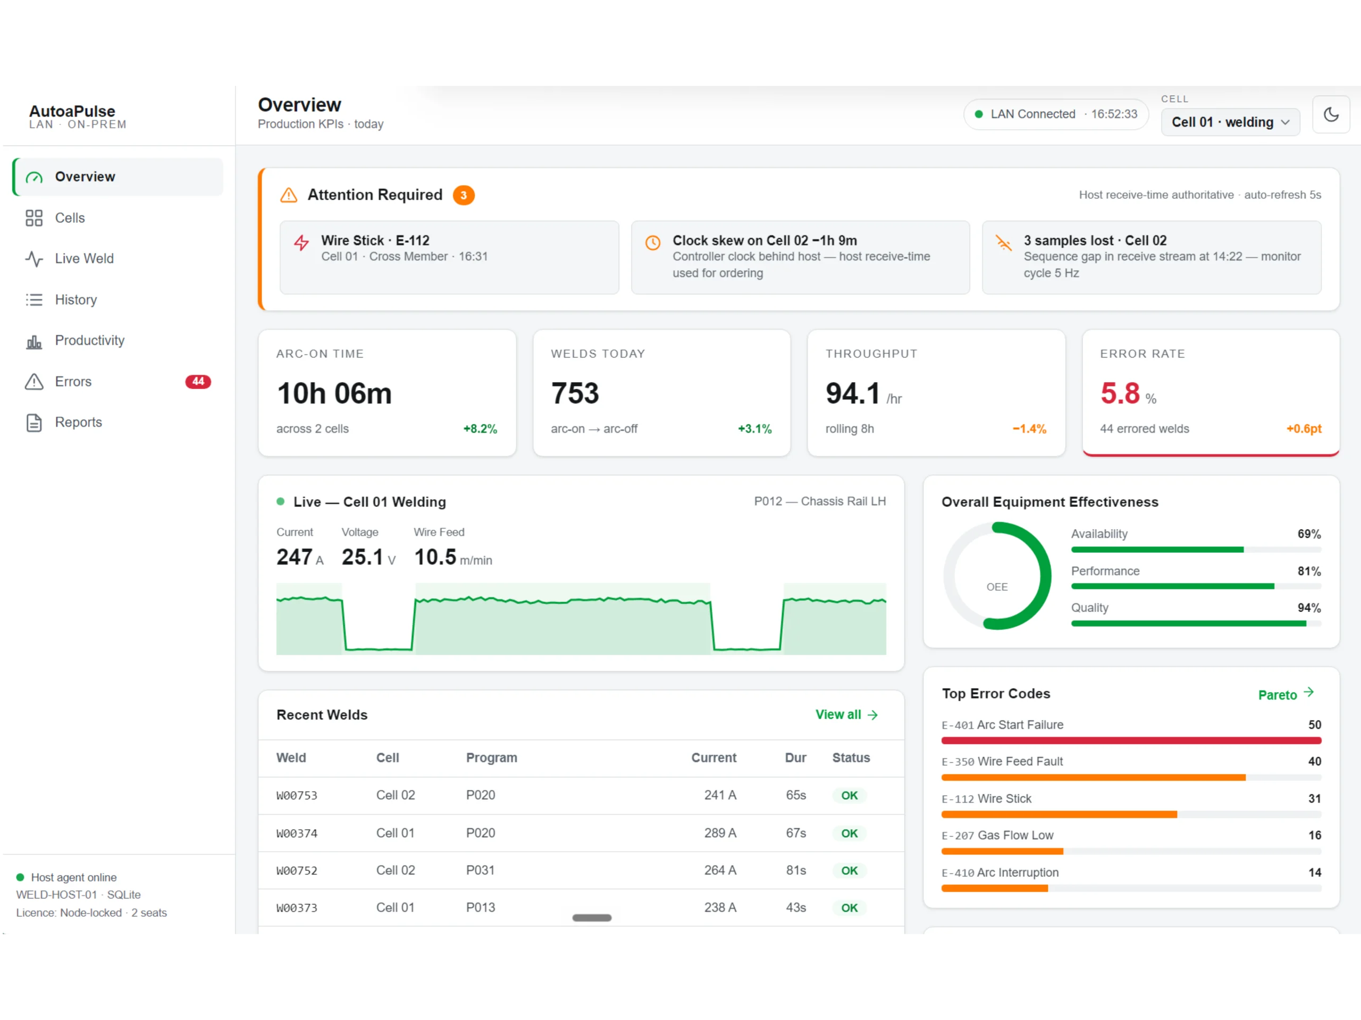Open Live Weld via waveform icon
The image size is (1361, 1020).
point(34,258)
